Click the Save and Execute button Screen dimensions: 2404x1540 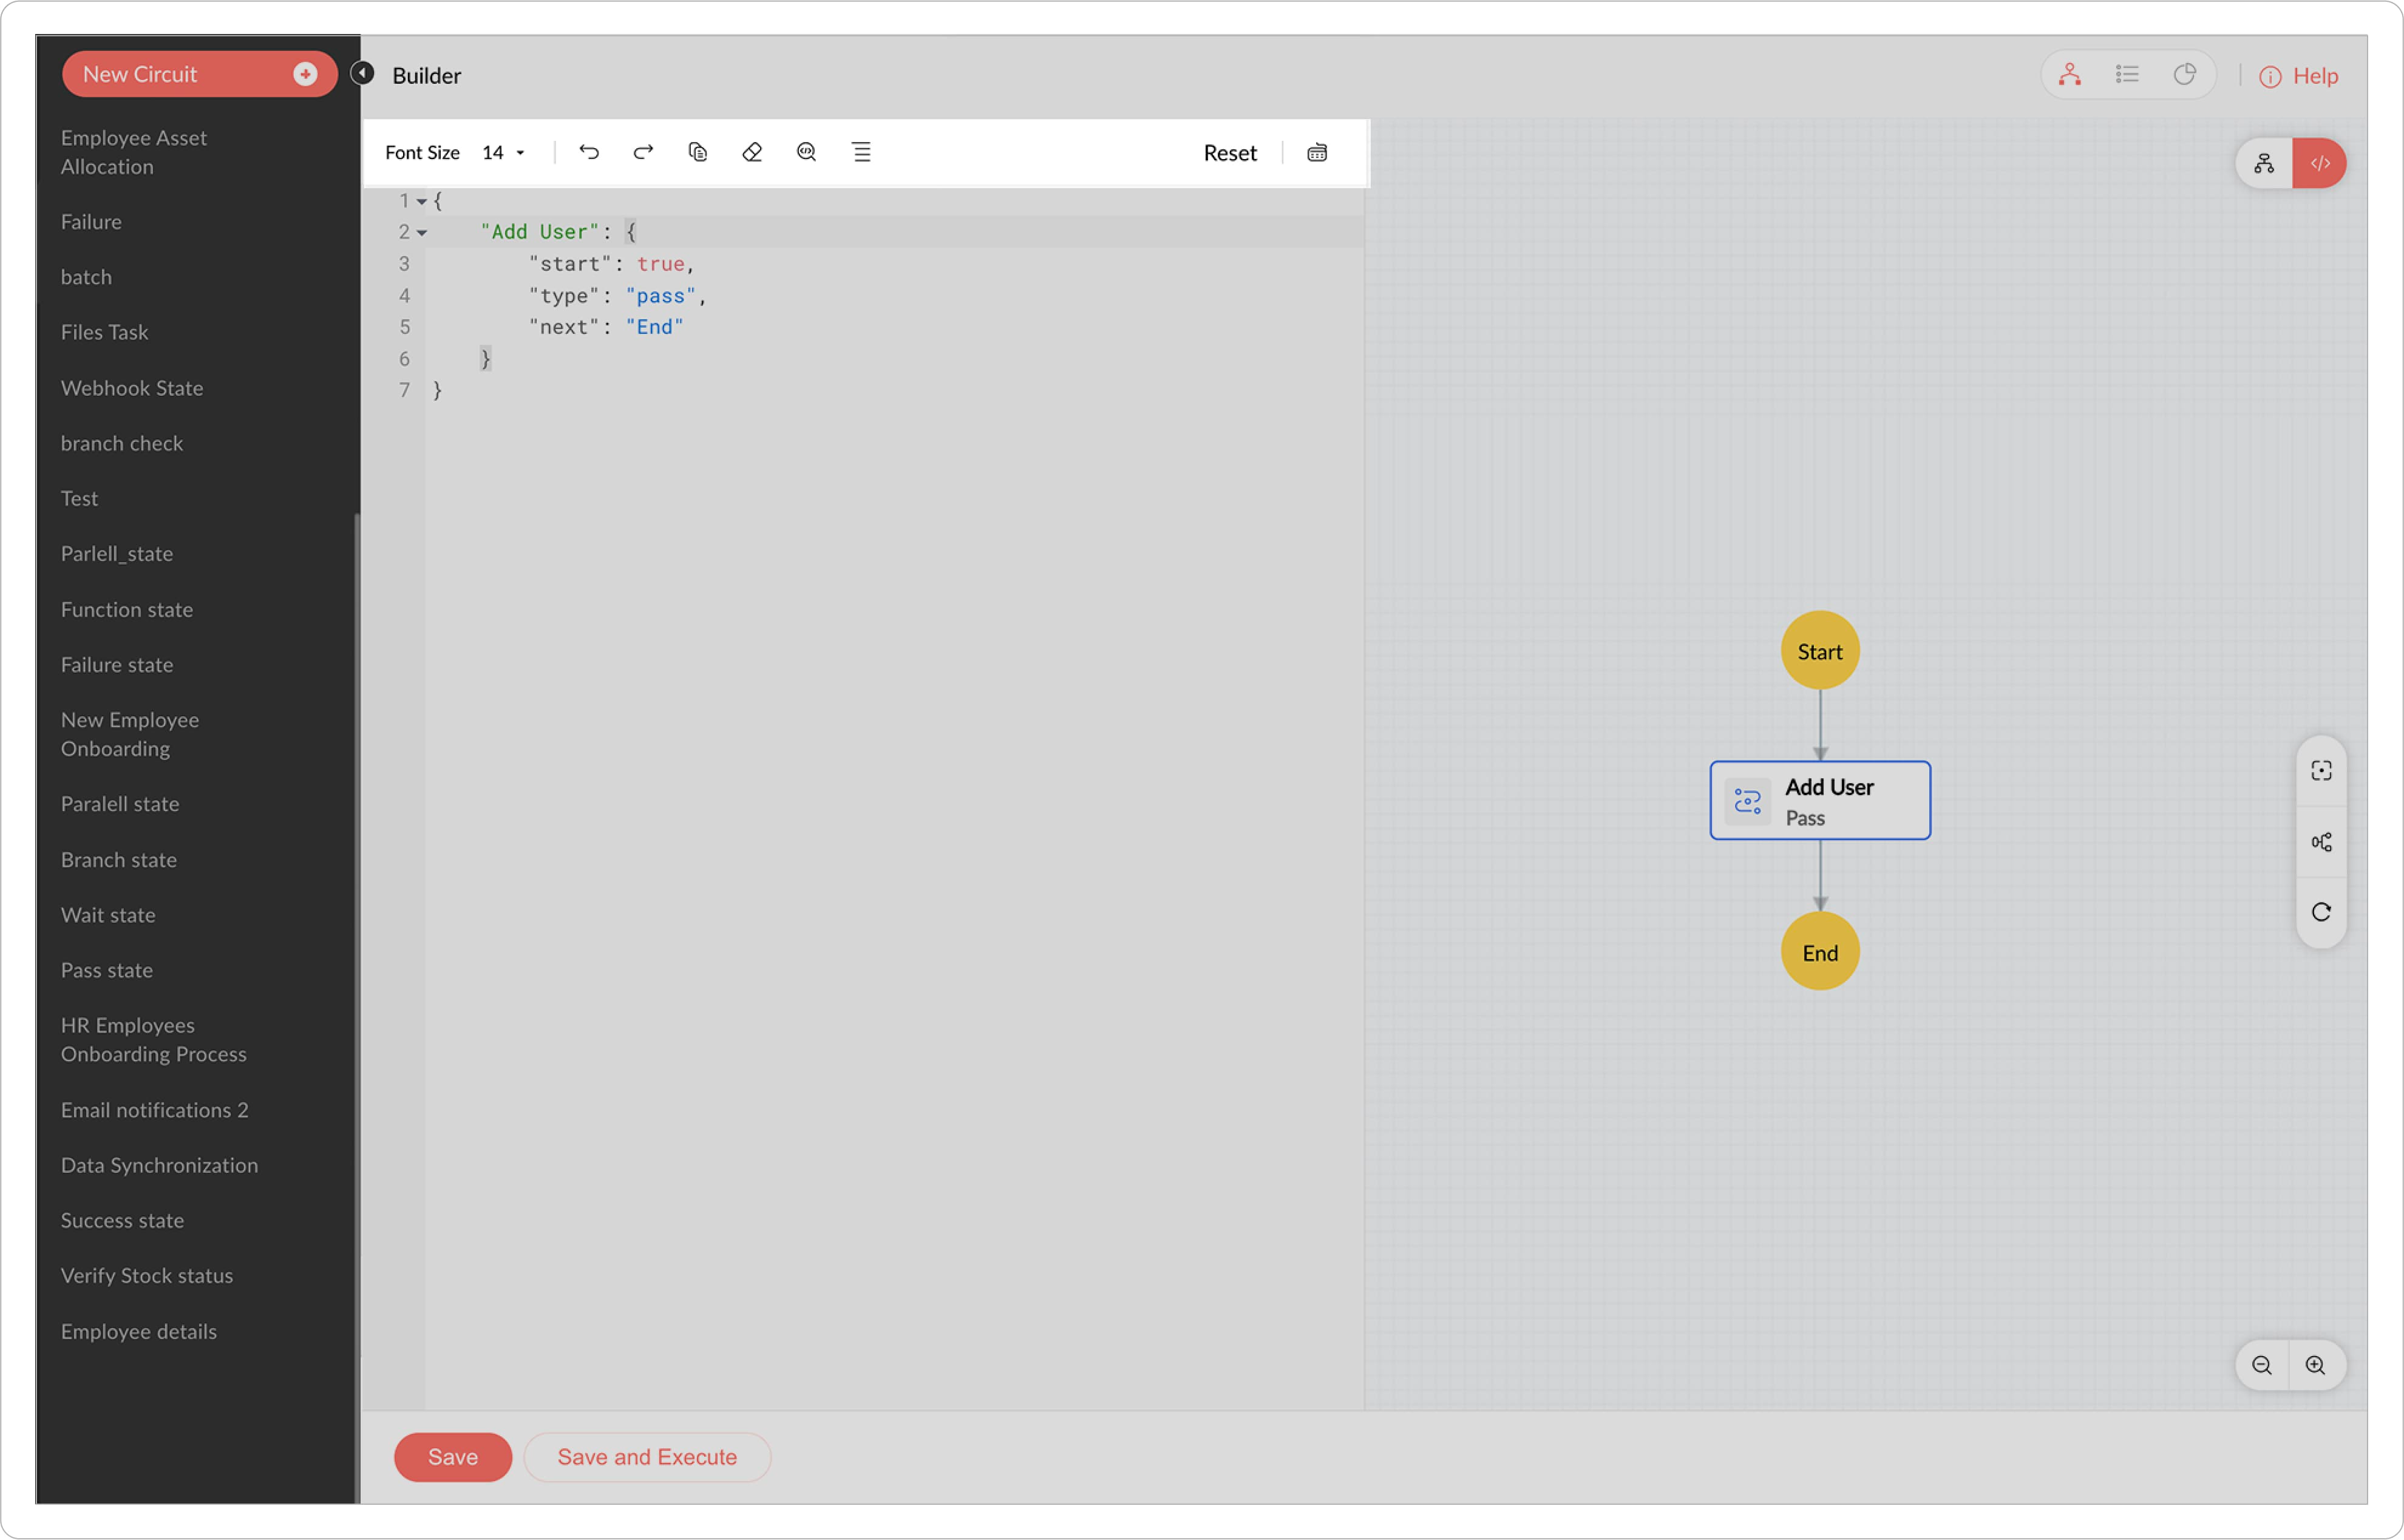click(x=647, y=1457)
